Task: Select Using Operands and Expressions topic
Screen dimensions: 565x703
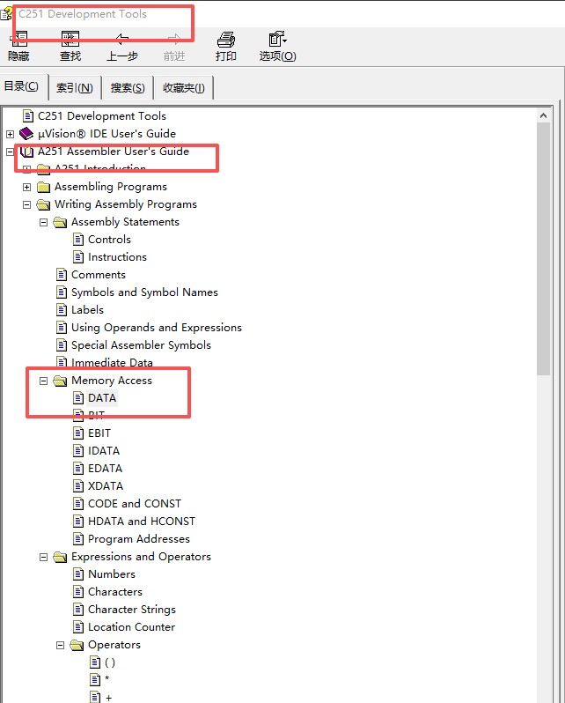Action: pos(157,328)
